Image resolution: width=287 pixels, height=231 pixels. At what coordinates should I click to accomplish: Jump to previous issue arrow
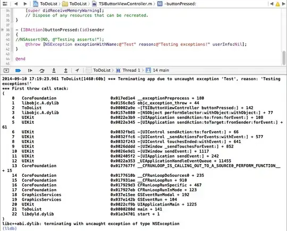272,4
